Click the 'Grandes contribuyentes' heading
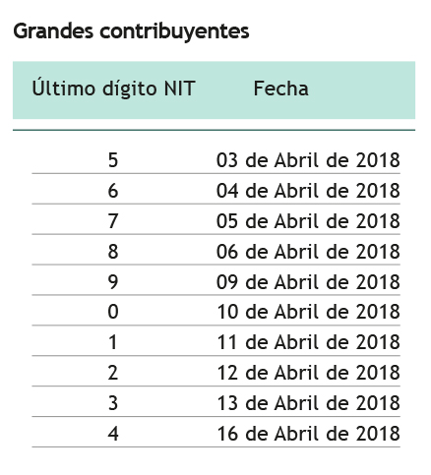Image resolution: width=431 pixels, height=475 pixels. (x=131, y=32)
